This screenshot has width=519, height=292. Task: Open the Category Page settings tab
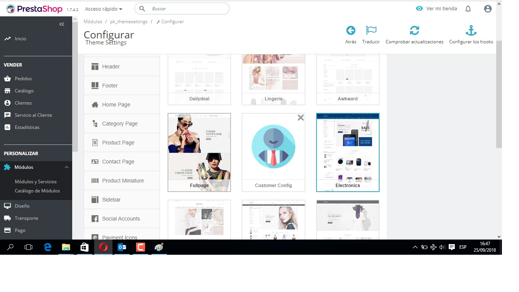tap(122, 124)
